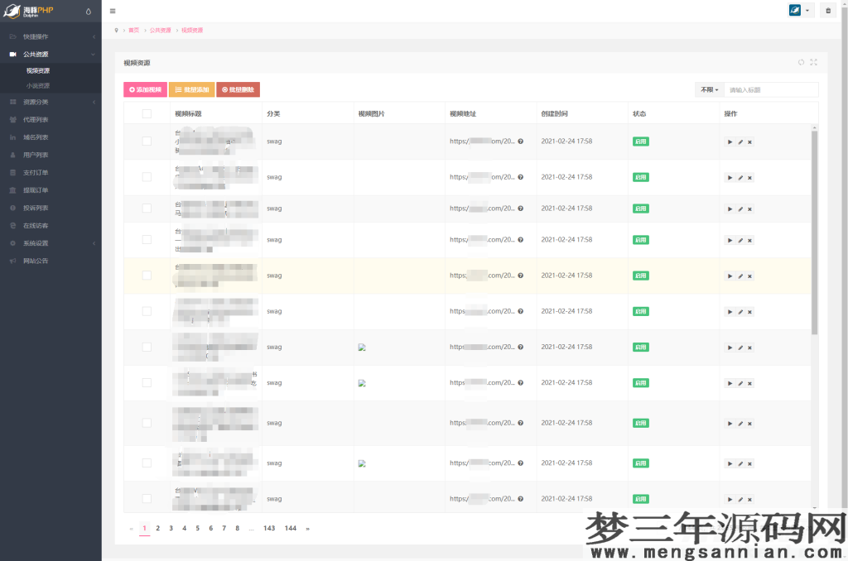Open the theme switcher dropdown next to paint icon
848x561 pixels.
coord(806,10)
